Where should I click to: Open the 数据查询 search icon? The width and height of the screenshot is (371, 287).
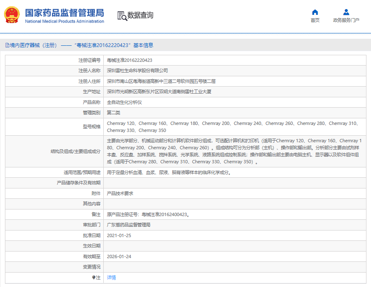click(122, 16)
